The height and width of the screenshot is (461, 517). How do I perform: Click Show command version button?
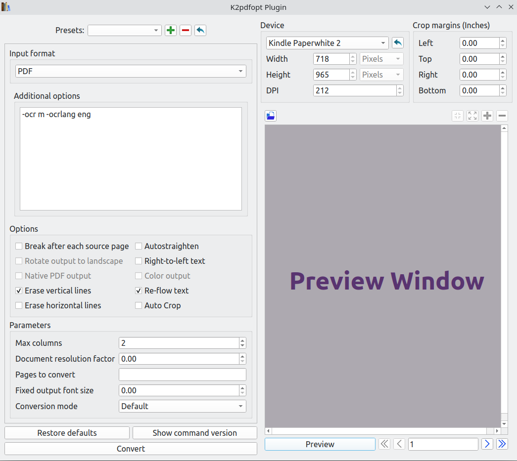(x=194, y=433)
